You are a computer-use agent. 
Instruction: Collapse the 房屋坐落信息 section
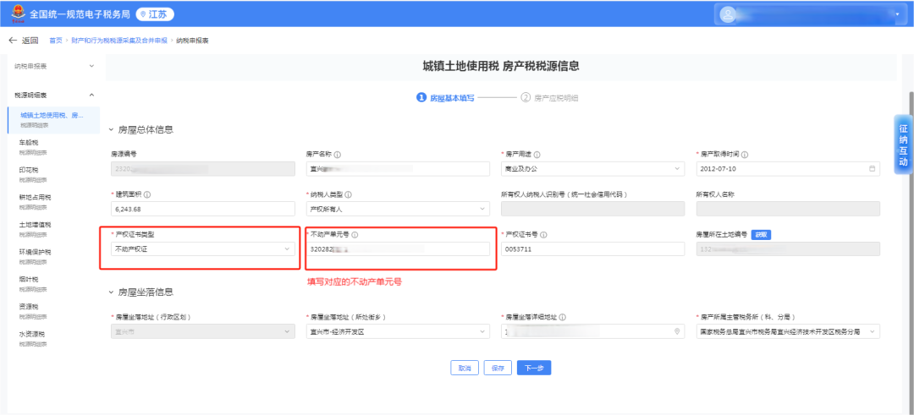pyautogui.click(x=112, y=292)
